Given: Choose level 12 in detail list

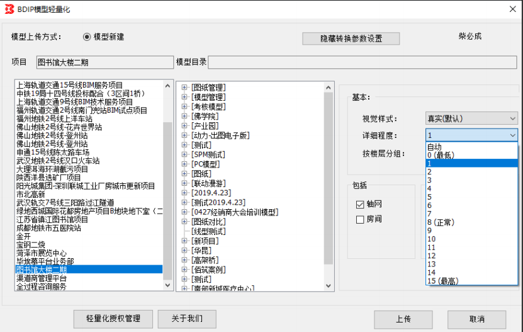Looking at the screenshot, I should click(471, 256).
